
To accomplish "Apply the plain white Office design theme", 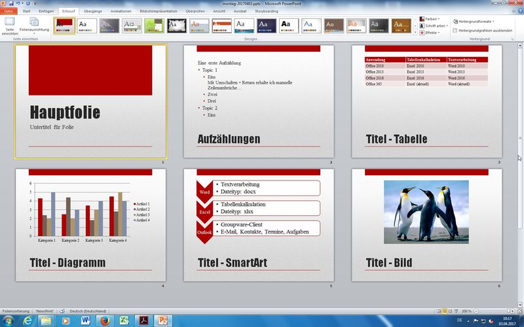I will click(x=87, y=26).
